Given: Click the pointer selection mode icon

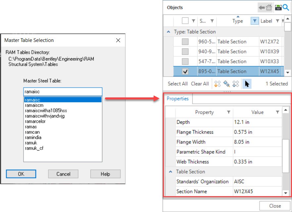Looking at the screenshot, I should pos(247,84).
